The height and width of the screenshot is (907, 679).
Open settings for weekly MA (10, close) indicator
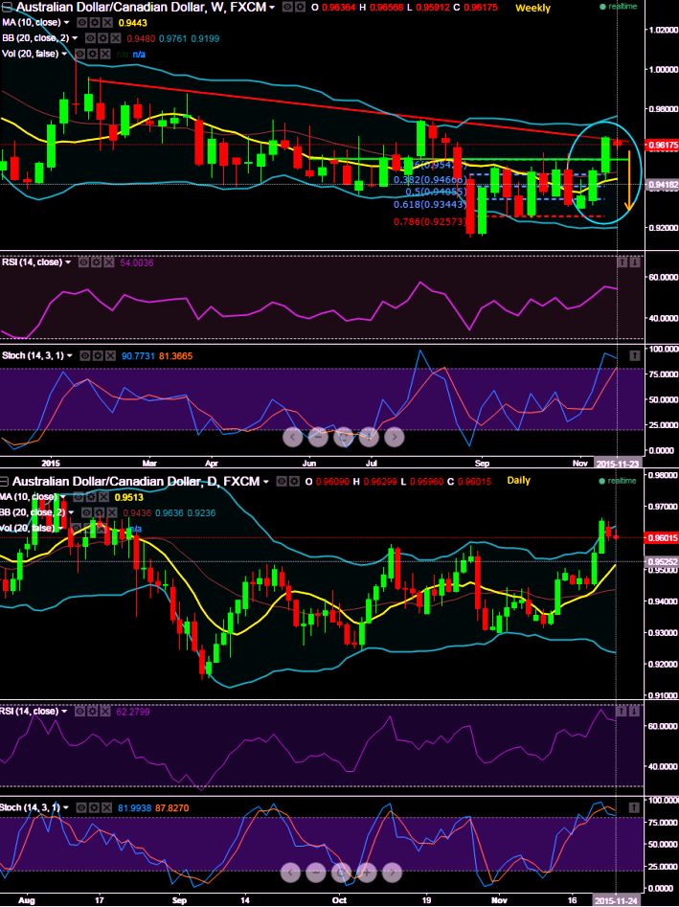click(93, 23)
